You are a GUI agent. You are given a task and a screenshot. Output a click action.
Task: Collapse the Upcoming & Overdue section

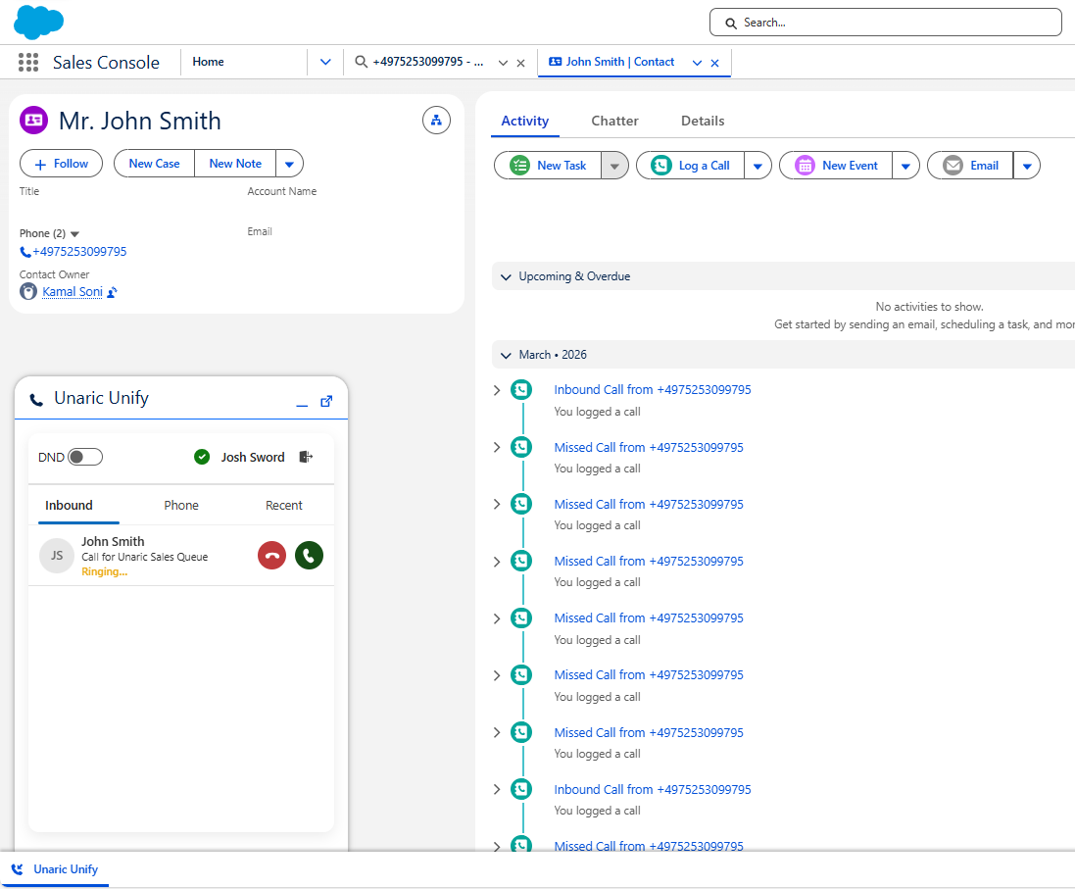click(506, 277)
